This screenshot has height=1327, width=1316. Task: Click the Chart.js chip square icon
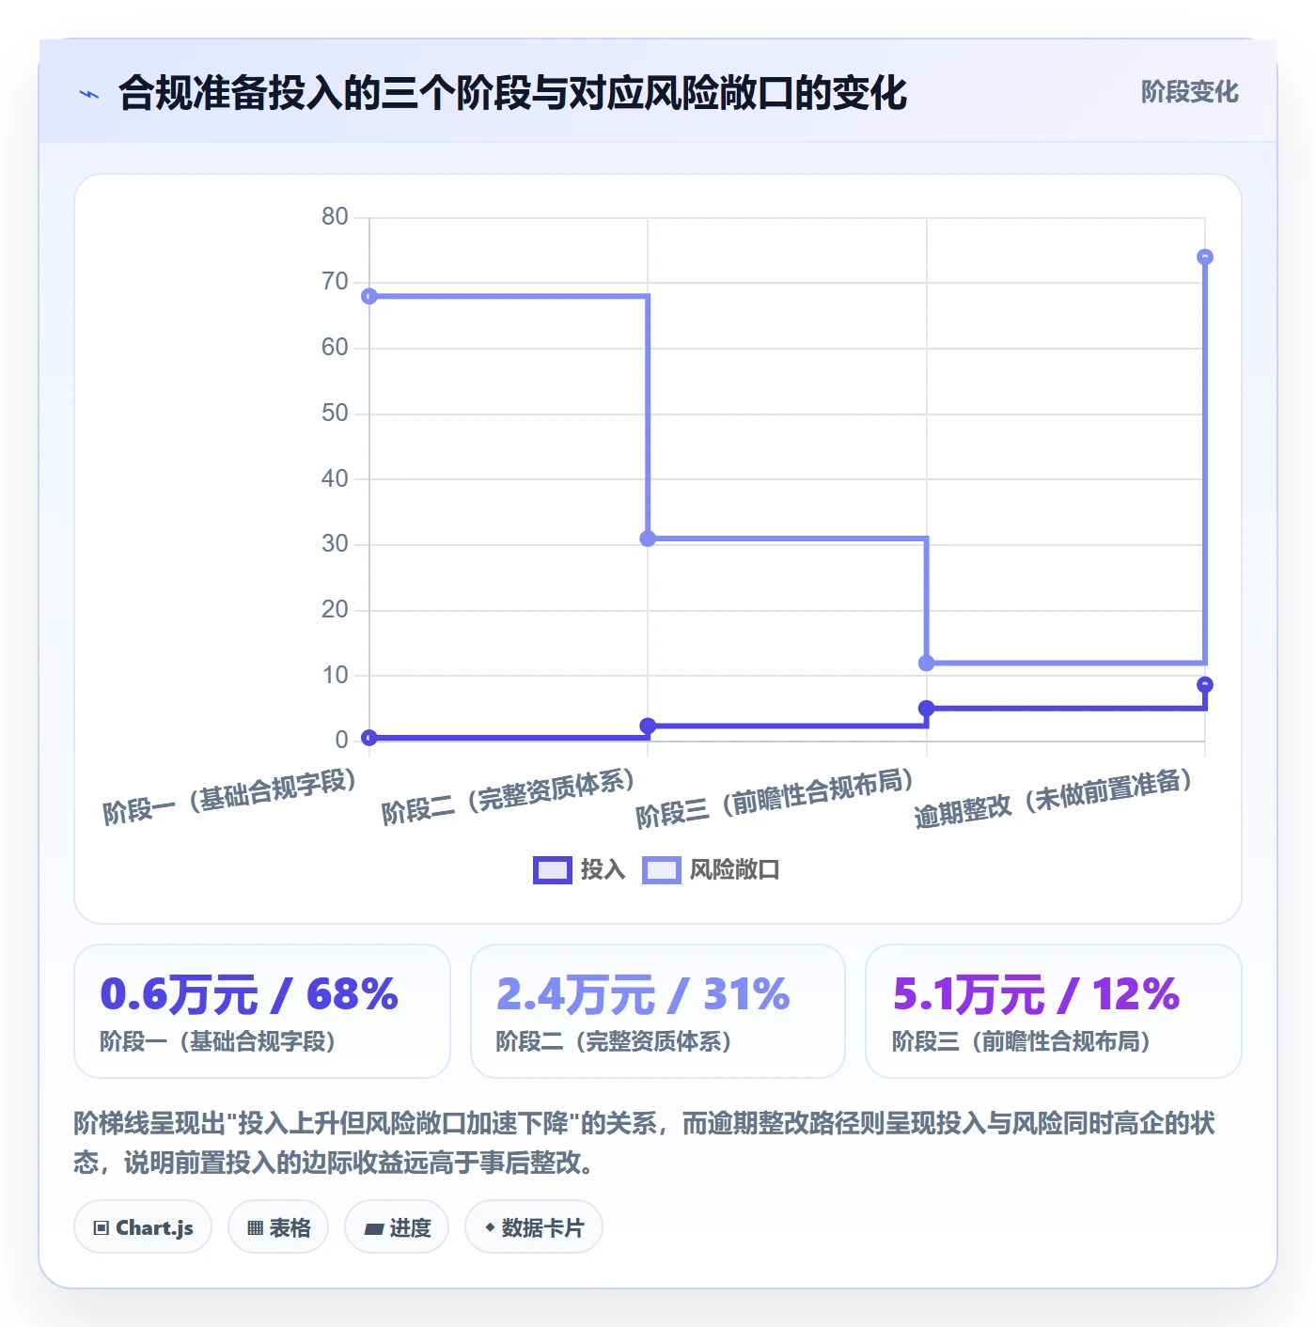coord(102,1228)
